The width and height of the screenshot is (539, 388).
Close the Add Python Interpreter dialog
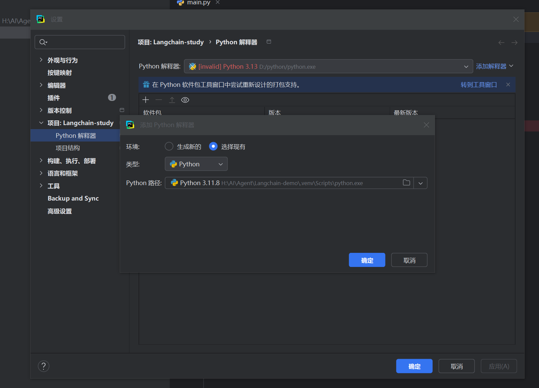(x=426, y=125)
